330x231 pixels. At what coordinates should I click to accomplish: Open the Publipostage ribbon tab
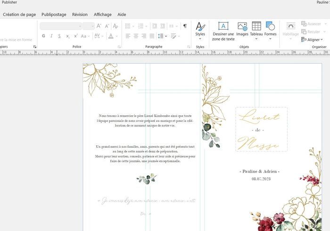[x=54, y=15]
